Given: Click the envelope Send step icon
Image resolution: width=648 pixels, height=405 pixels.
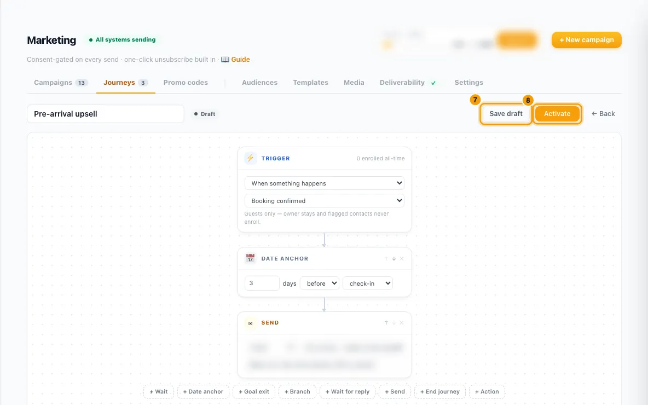Looking at the screenshot, I should pyautogui.click(x=250, y=323).
